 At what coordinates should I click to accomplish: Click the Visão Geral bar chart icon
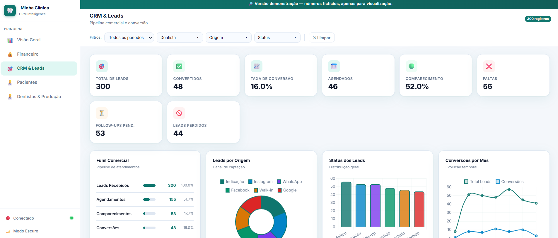10,40
